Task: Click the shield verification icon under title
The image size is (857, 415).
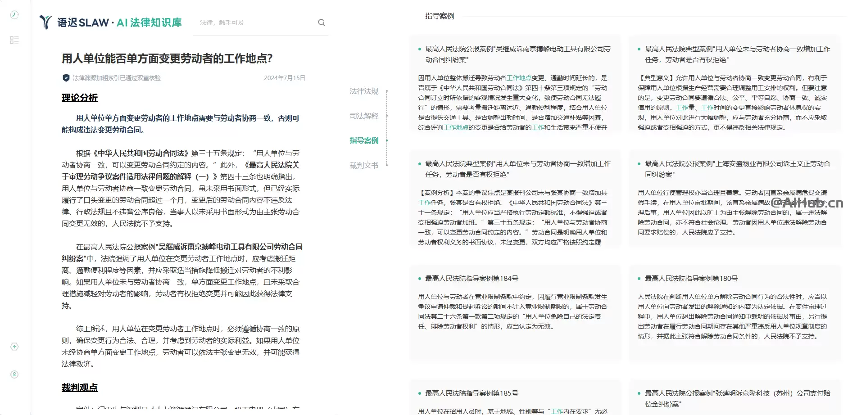Action: click(66, 78)
